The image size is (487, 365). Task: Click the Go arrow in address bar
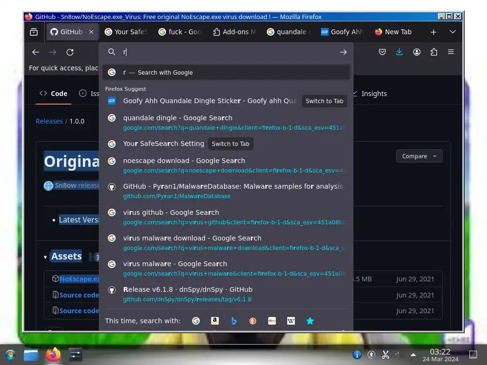[x=343, y=52]
